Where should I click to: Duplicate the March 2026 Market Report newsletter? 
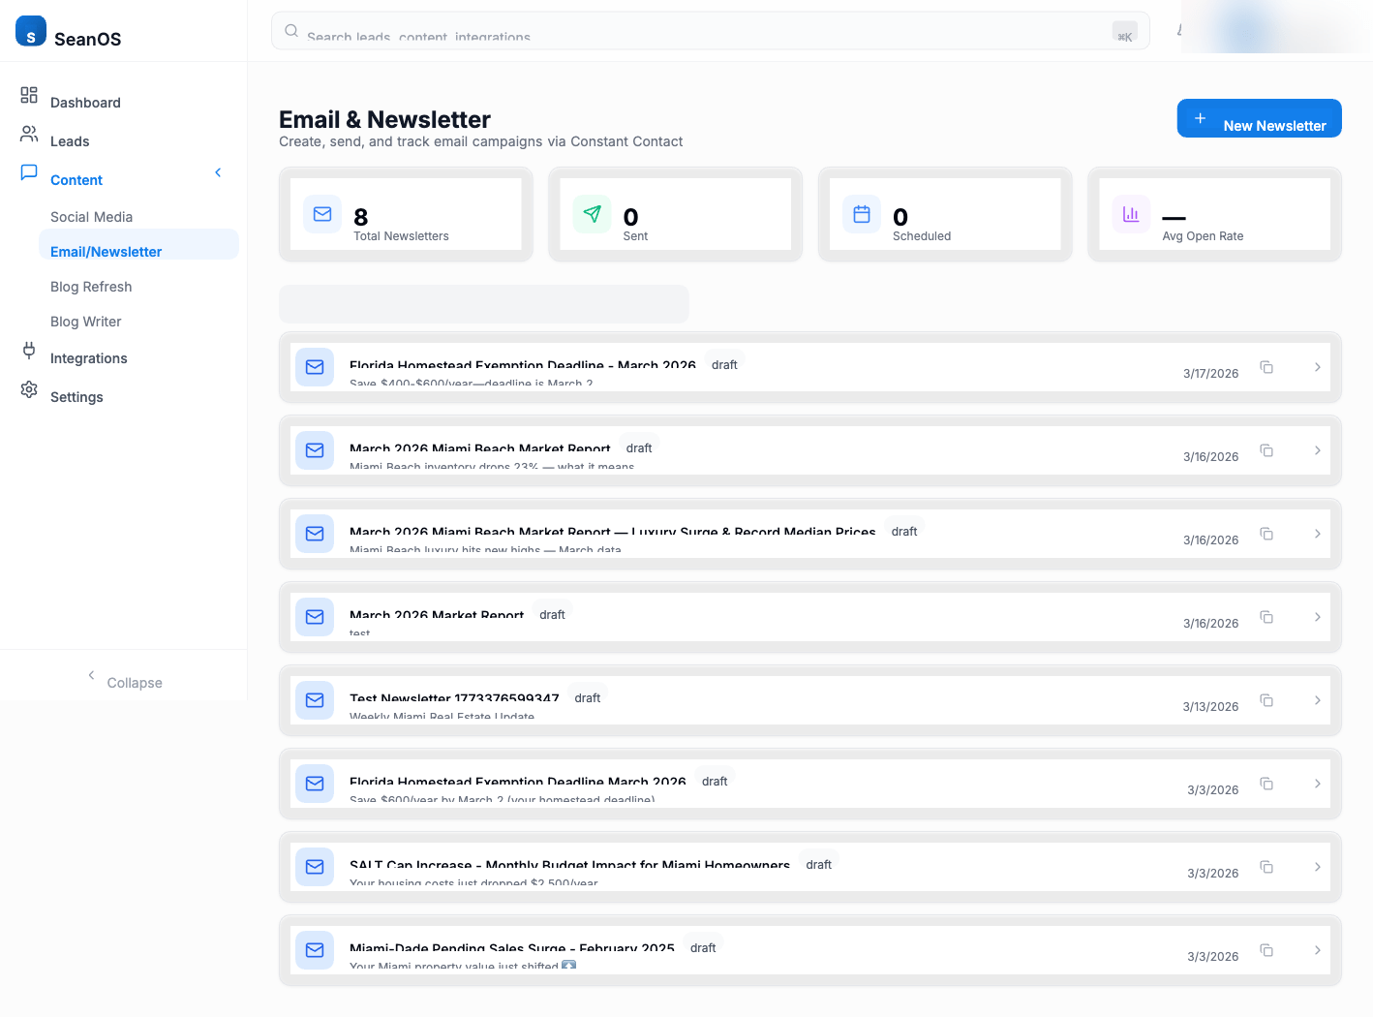coord(1266,617)
